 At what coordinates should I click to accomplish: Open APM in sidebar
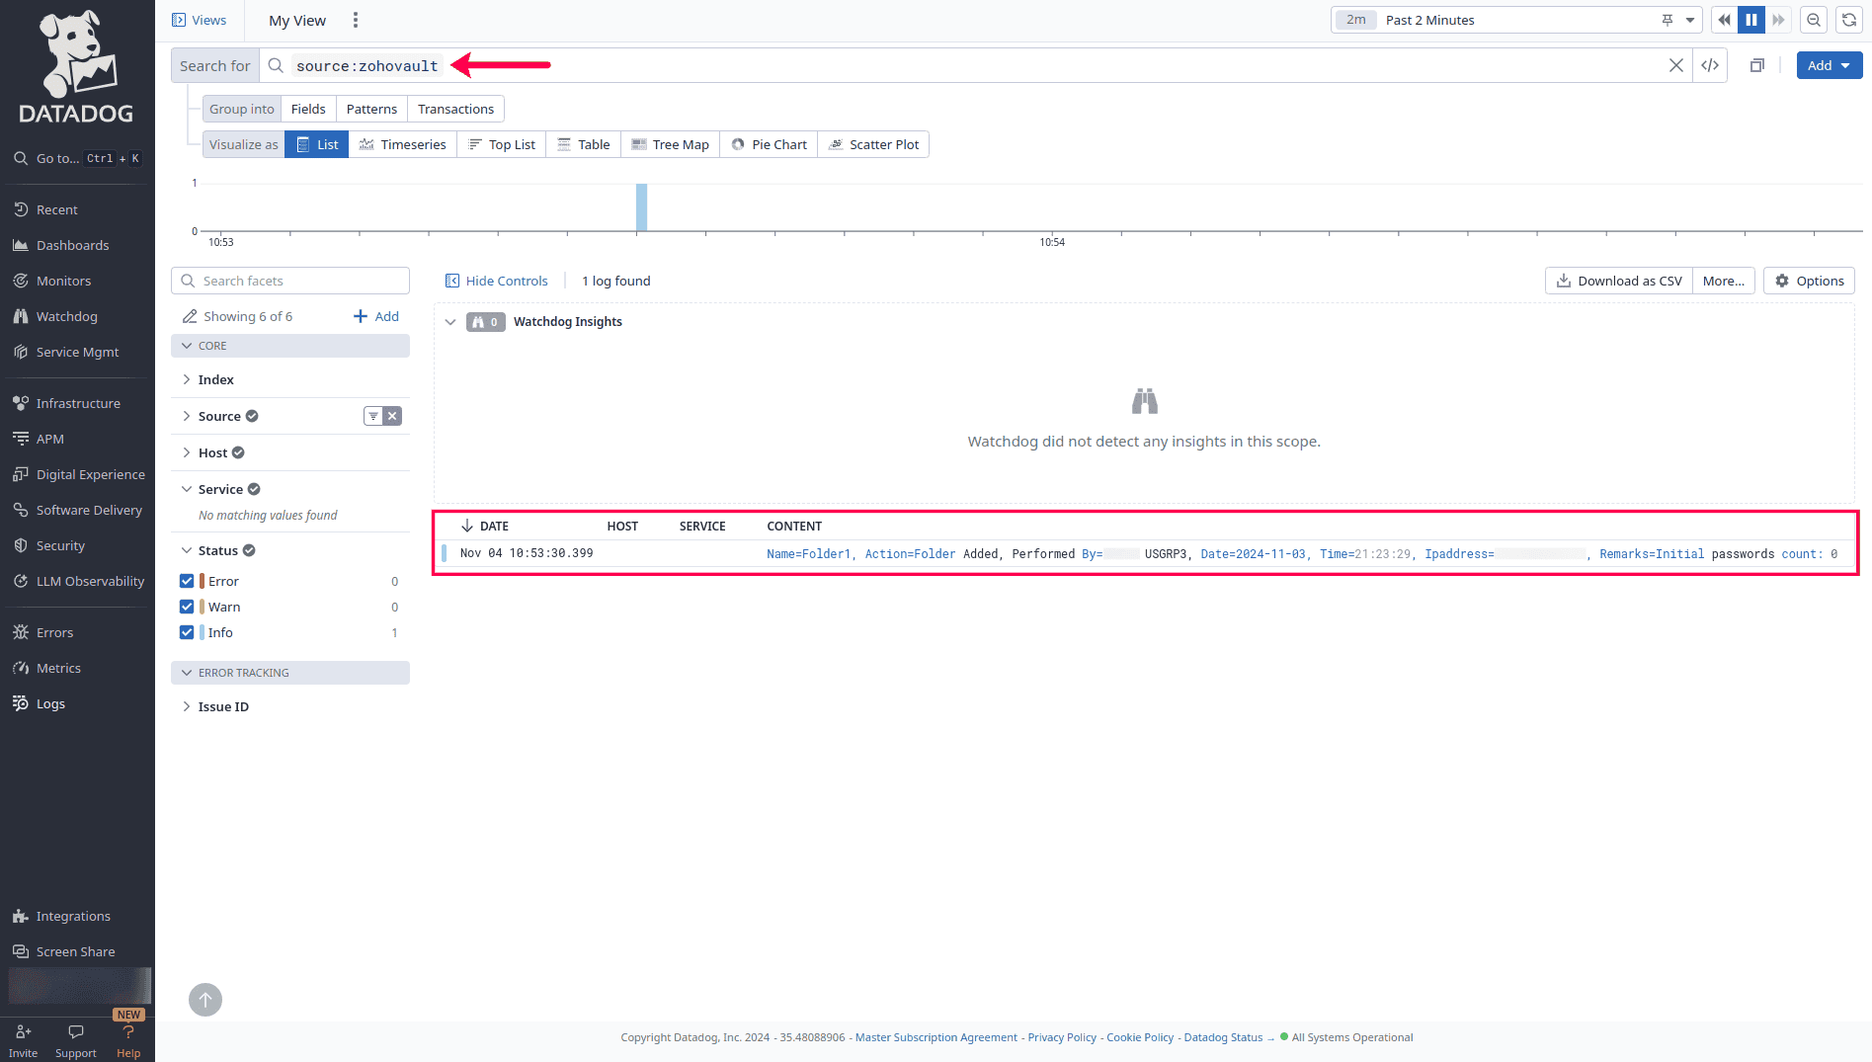pyautogui.click(x=49, y=439)
